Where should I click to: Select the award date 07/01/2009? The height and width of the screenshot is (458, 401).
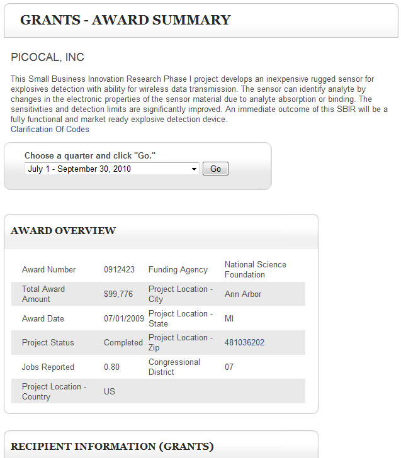(x=123, y=318)
